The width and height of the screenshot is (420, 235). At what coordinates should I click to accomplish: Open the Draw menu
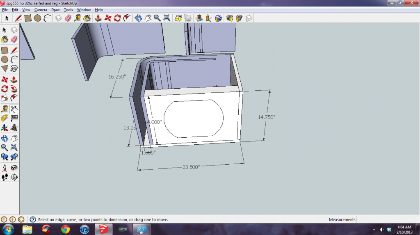point(55,9)
